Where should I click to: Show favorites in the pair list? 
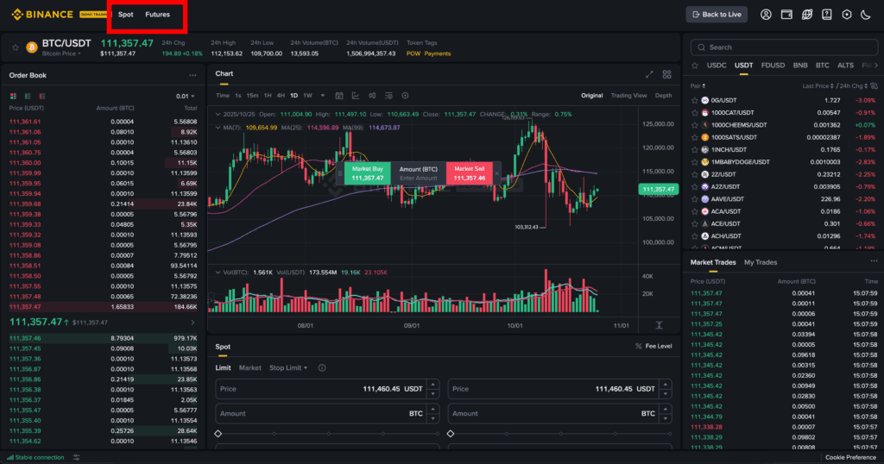coord(695,66)
